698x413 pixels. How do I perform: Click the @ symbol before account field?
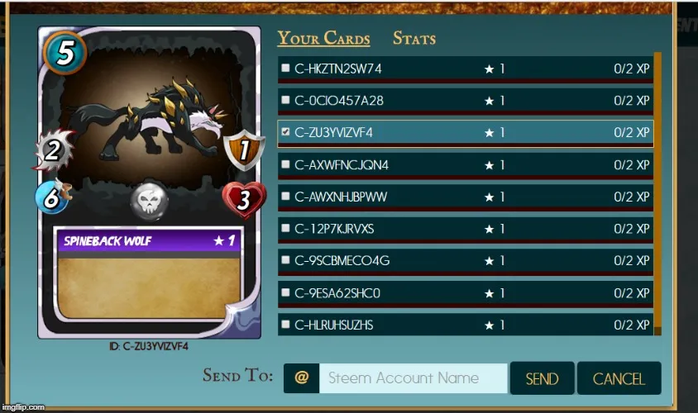301,377
